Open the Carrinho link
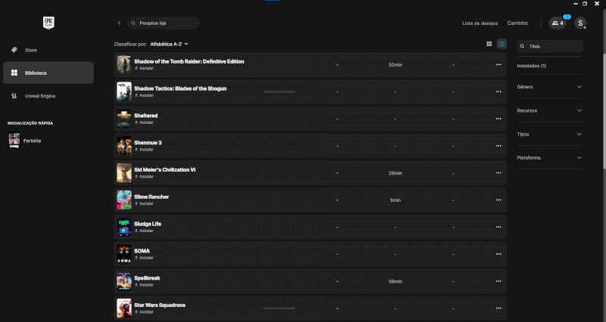Screen dimensions: 606x322 pyautogui.click(x=517, y=23)
